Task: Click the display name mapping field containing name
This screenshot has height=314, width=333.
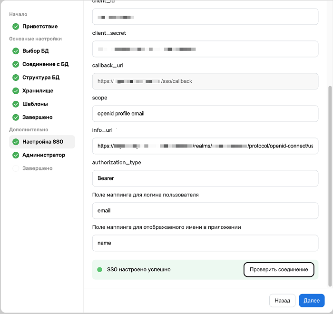Action: tap(205, 243)
